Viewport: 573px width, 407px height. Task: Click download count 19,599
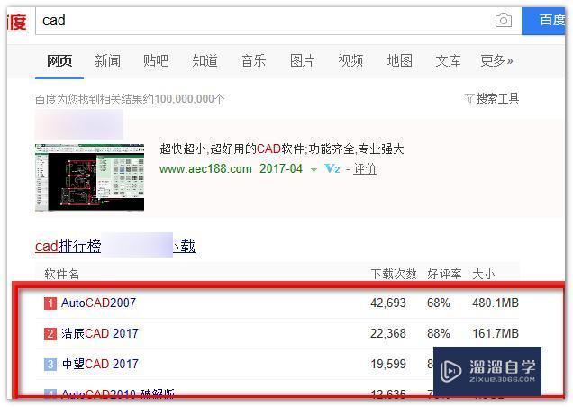click(388, 365)
